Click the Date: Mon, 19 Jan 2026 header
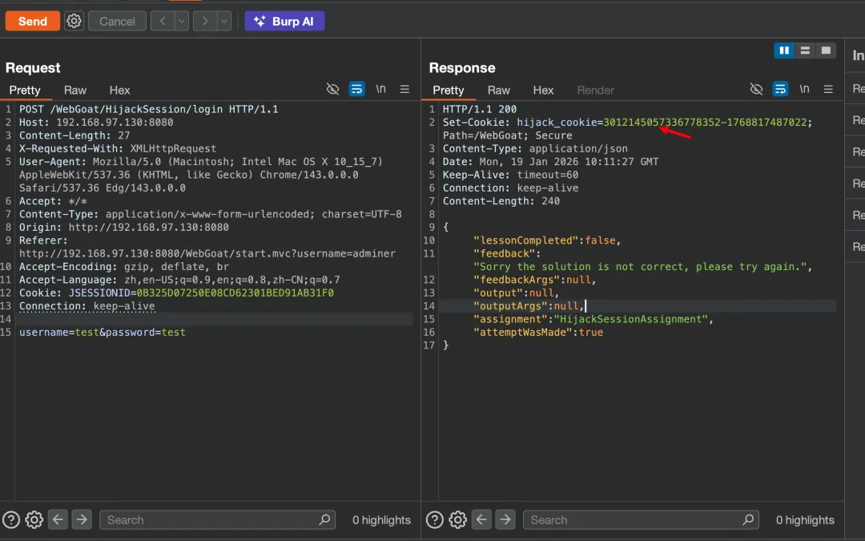 pyautogui.click(x=550, y=162)
